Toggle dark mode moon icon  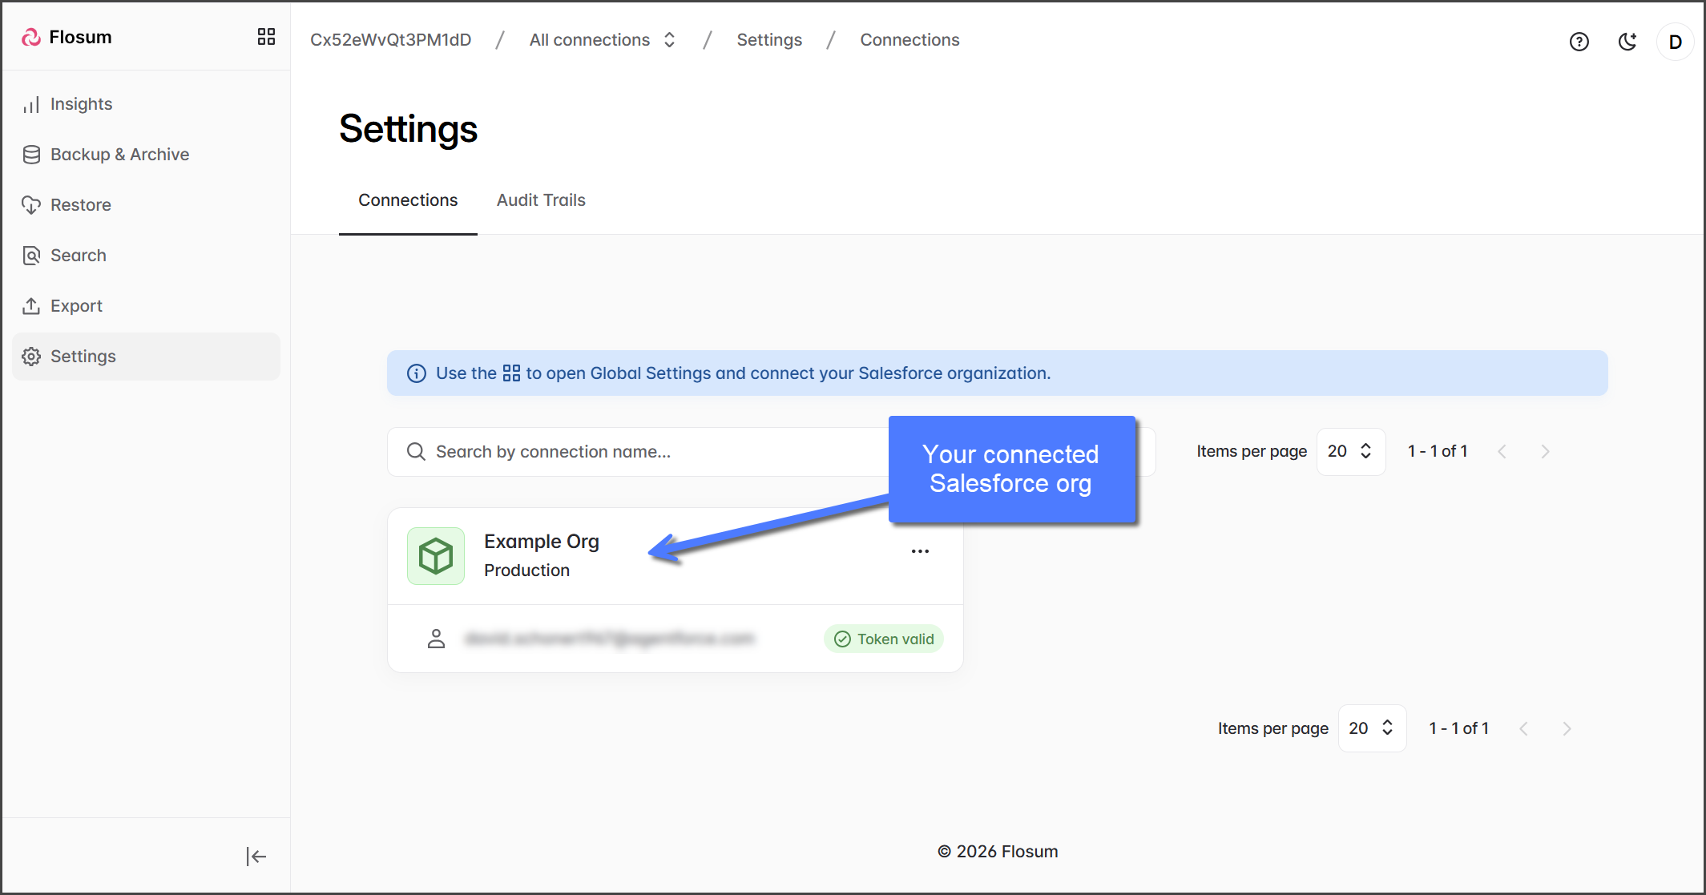[x=1627, y=42]
